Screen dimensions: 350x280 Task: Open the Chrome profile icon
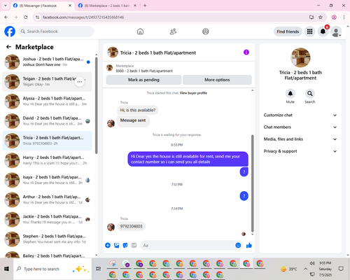click(x=334, y=17)
